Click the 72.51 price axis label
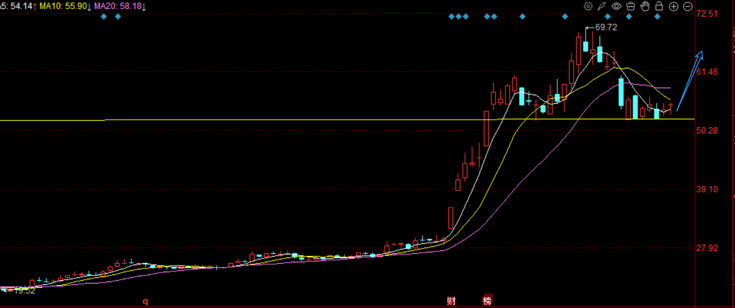Viewport: 735px width, 308px height. tap(707, 14)
